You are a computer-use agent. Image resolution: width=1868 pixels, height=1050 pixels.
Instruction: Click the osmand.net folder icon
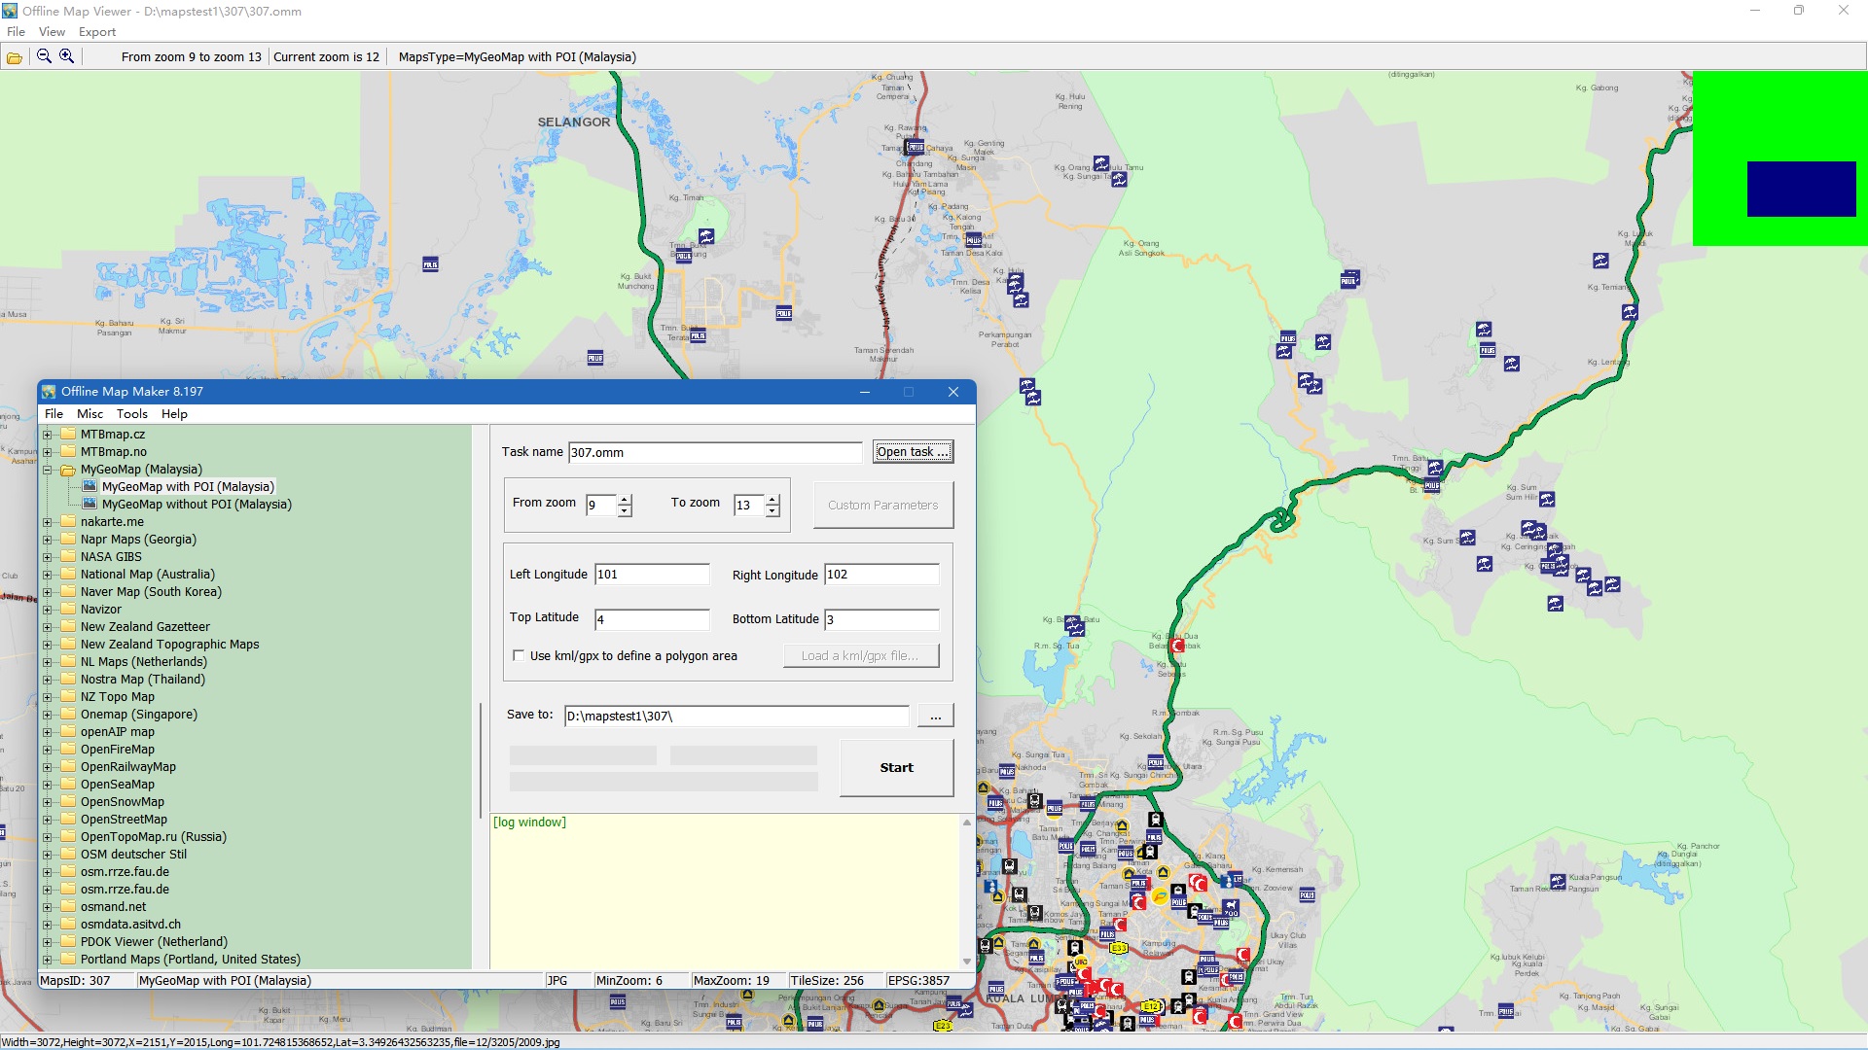tap(68, 906)
